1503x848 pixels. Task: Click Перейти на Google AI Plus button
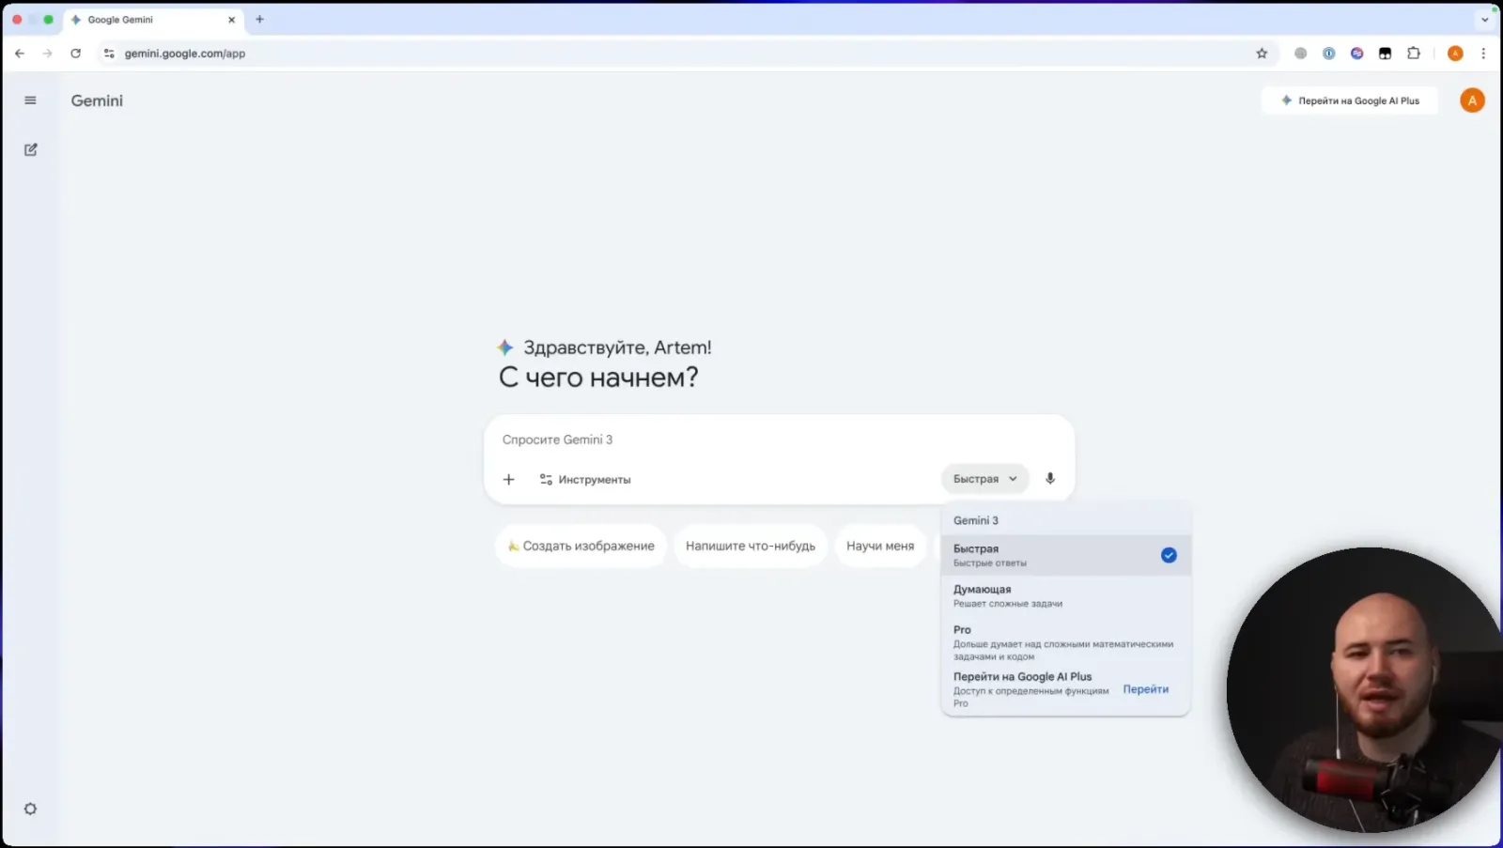click(x=1350, y=100)
